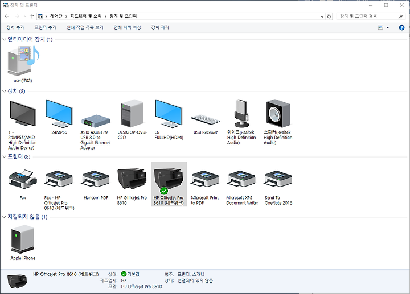Select the 24MP55 AMD audio device monitor
Viewport: 410px width, 294px height.
pyautogui.click(x=22, y=114)
